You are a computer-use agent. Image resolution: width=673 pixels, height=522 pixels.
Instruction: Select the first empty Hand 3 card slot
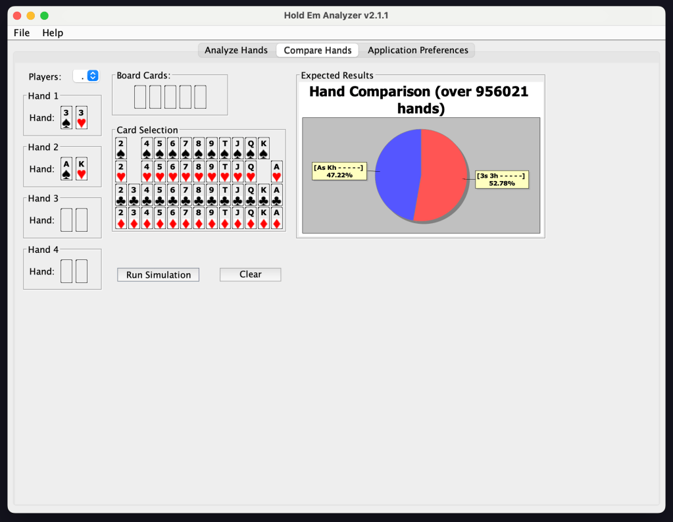pos(66,220)
